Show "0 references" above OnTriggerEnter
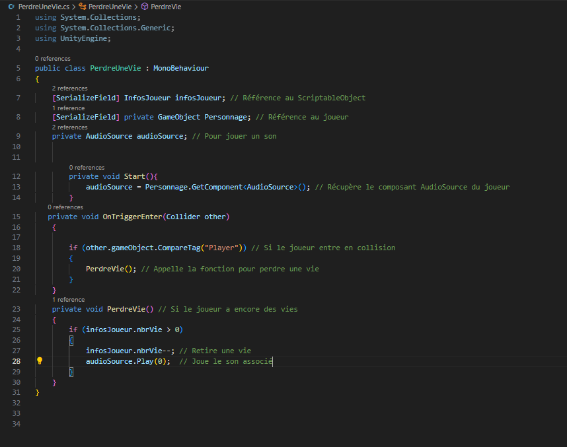The width and height of the screenshot is (567, 447). [x=65, y=207]
